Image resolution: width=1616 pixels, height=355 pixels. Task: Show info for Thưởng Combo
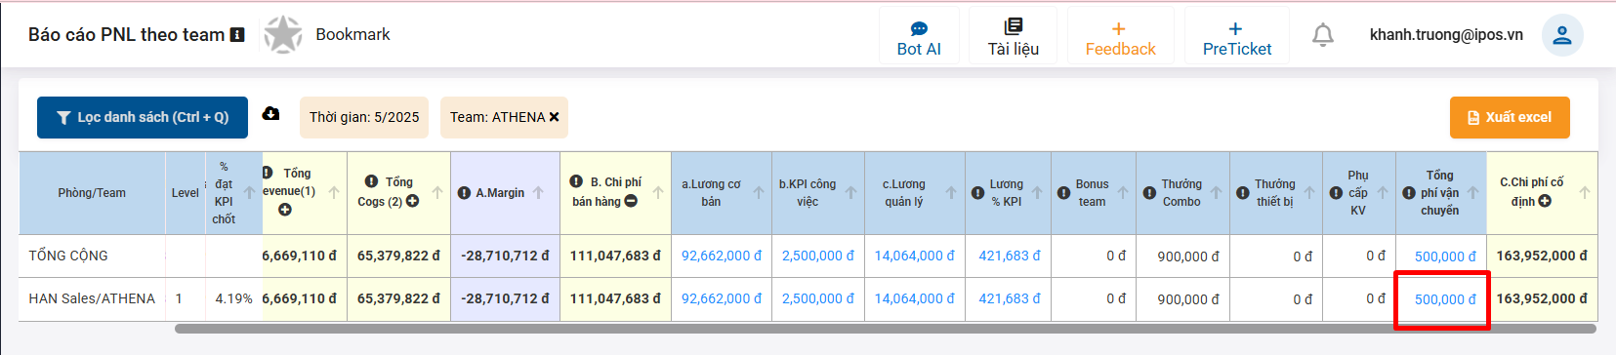(1149, 193)
